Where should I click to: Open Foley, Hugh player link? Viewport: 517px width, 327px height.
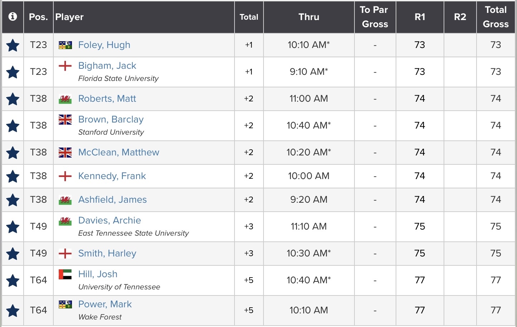(x=104, y=45)
